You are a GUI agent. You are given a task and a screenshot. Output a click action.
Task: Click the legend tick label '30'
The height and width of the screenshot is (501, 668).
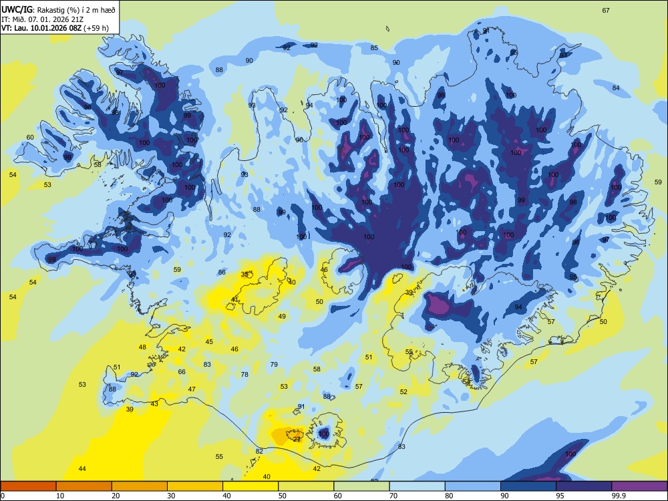(171, 496)
